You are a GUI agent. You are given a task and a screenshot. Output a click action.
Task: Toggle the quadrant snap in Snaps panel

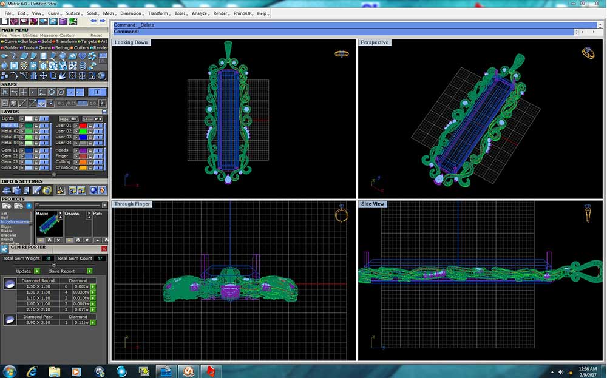[x=52, y=92]
